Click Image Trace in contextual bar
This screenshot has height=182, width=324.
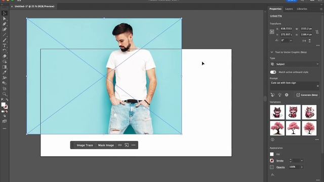click(85, 145)
